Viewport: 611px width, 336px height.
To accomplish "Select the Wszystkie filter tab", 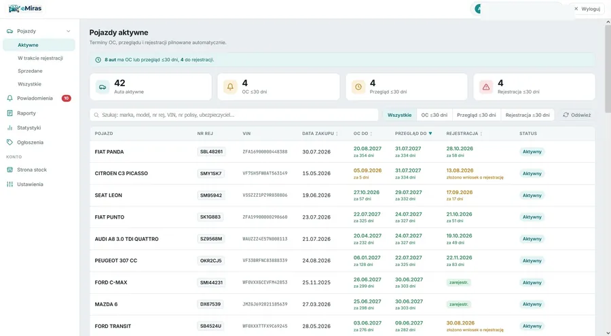I will point(399,115).
